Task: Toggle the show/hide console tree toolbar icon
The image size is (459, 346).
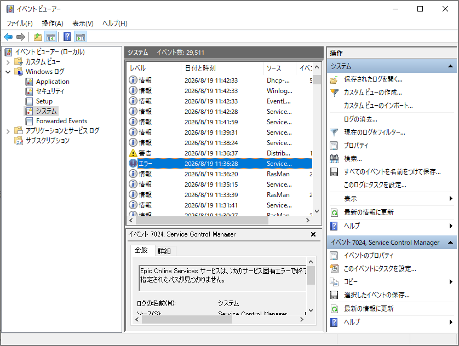Action: pos(50,37)
